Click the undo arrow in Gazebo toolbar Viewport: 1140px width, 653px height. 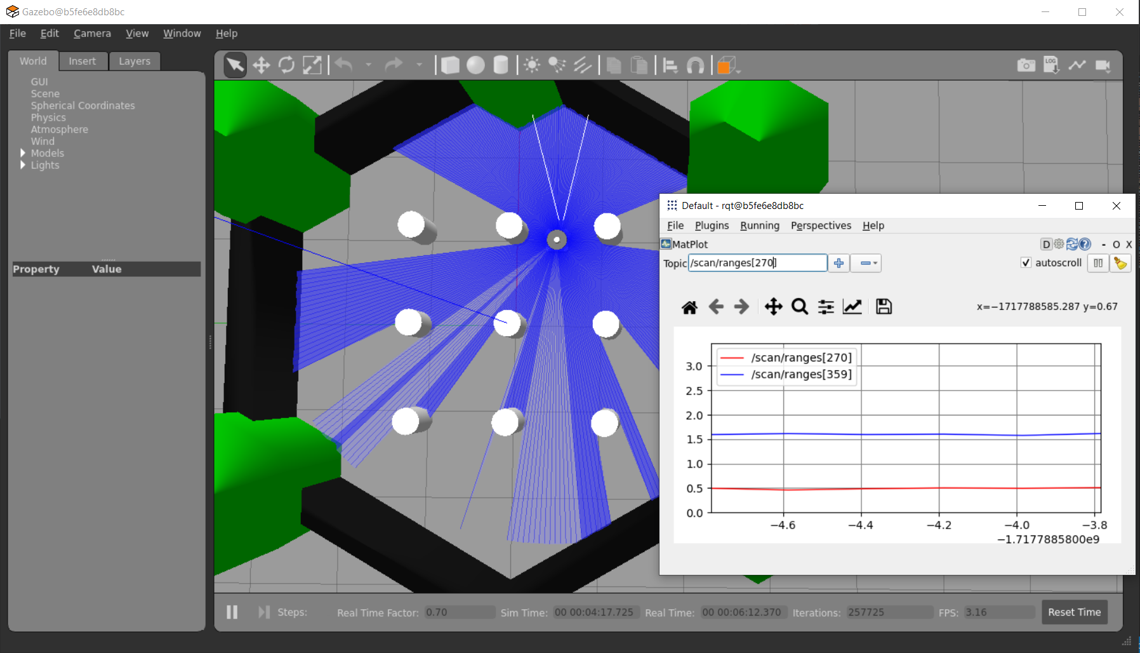(343, 65)
